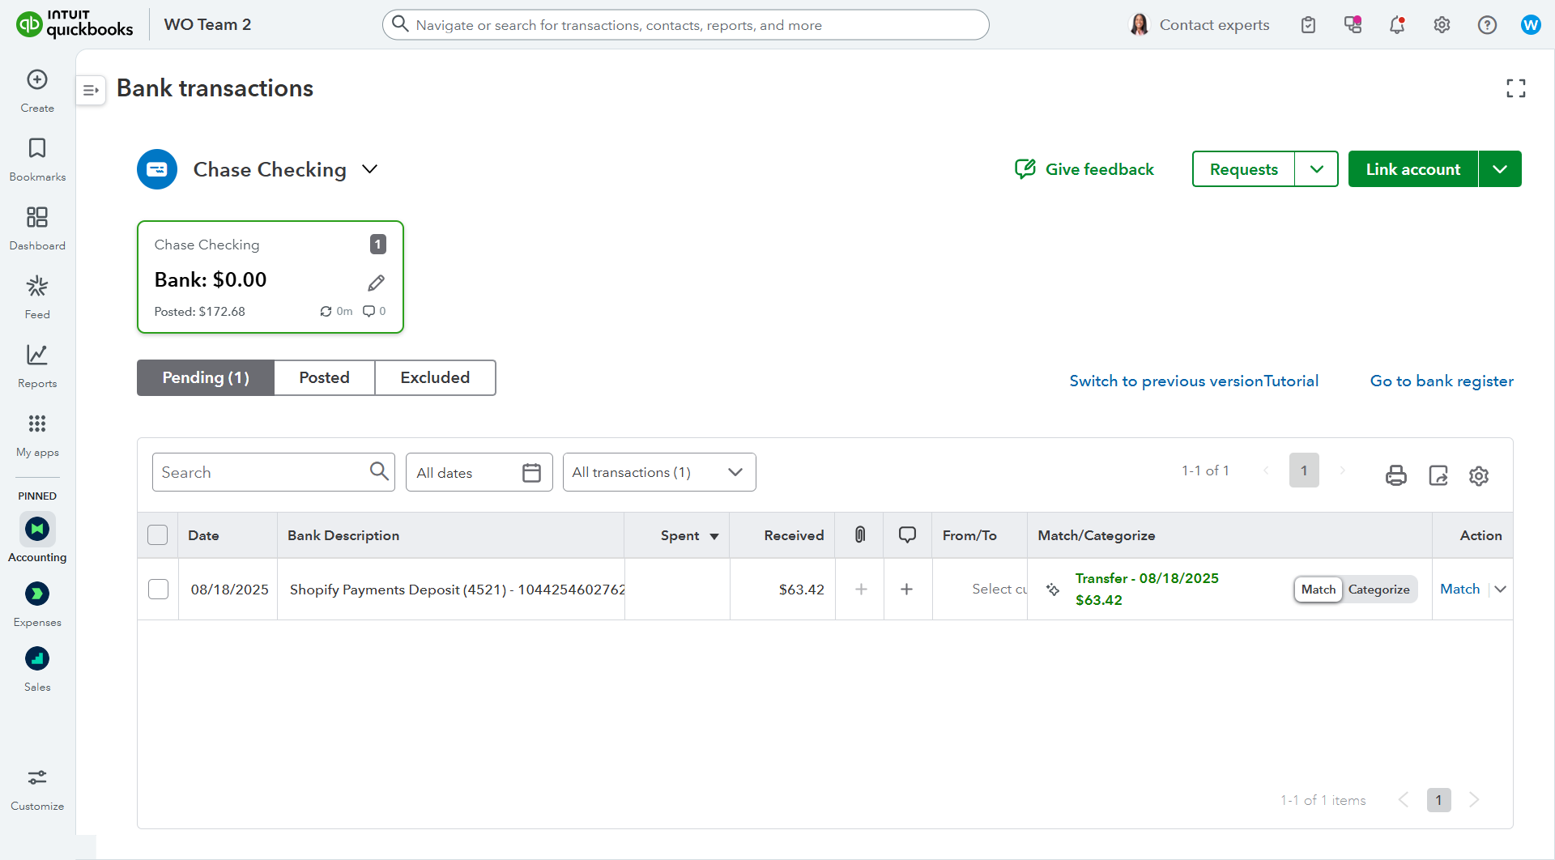Click the transactions Search input field
Viewport: 1555px width, 860px height.
point(261,472)
